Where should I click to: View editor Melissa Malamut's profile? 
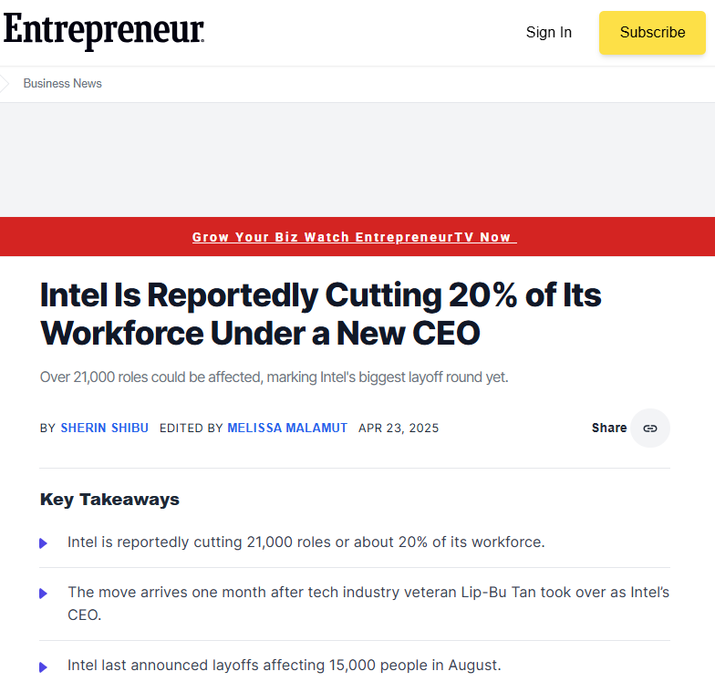coord(287,429)
